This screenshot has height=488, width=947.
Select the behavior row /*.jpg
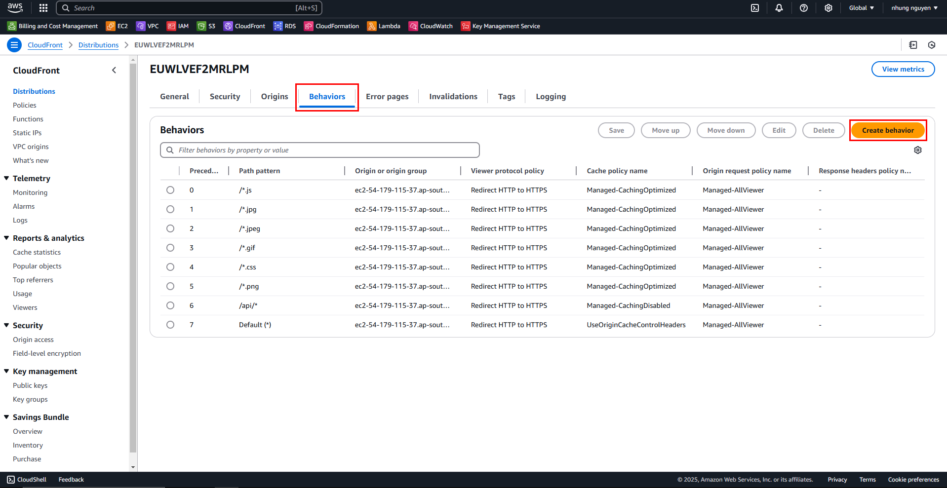tap(170, 209)
